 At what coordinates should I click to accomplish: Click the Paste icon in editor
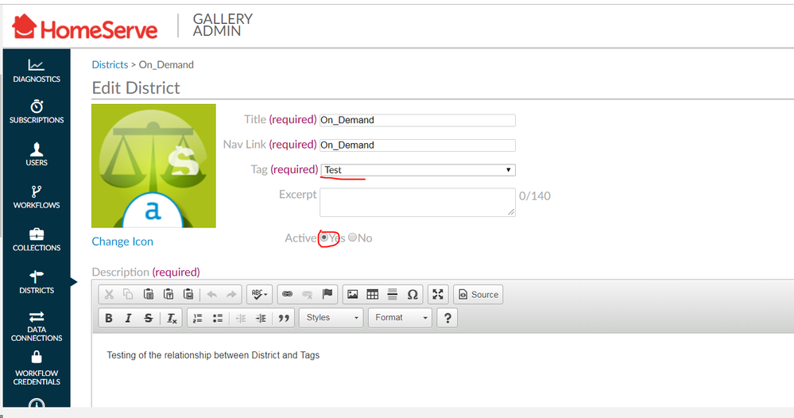[149, 294]
